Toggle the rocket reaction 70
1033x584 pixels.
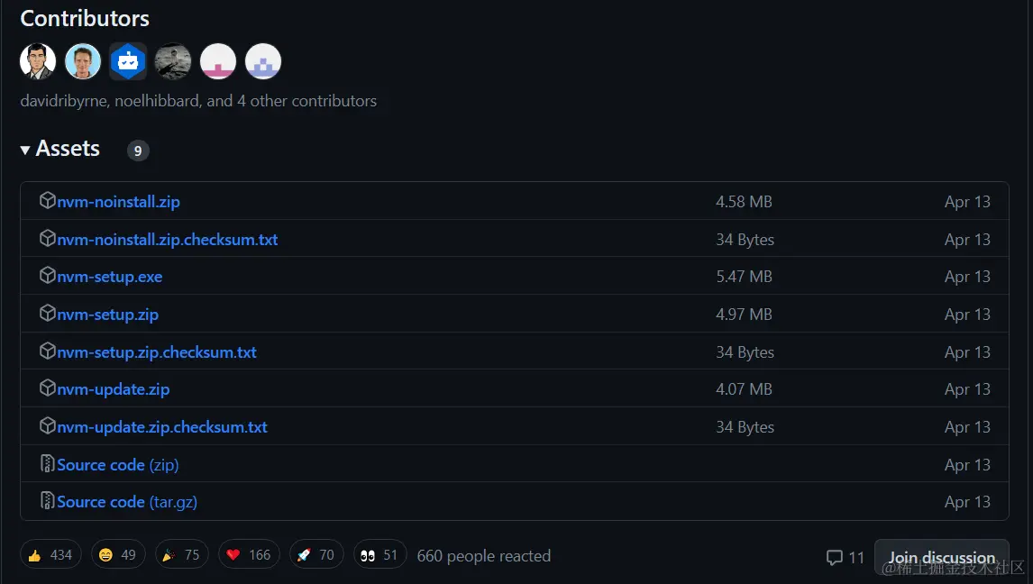(x=316, y=554)
